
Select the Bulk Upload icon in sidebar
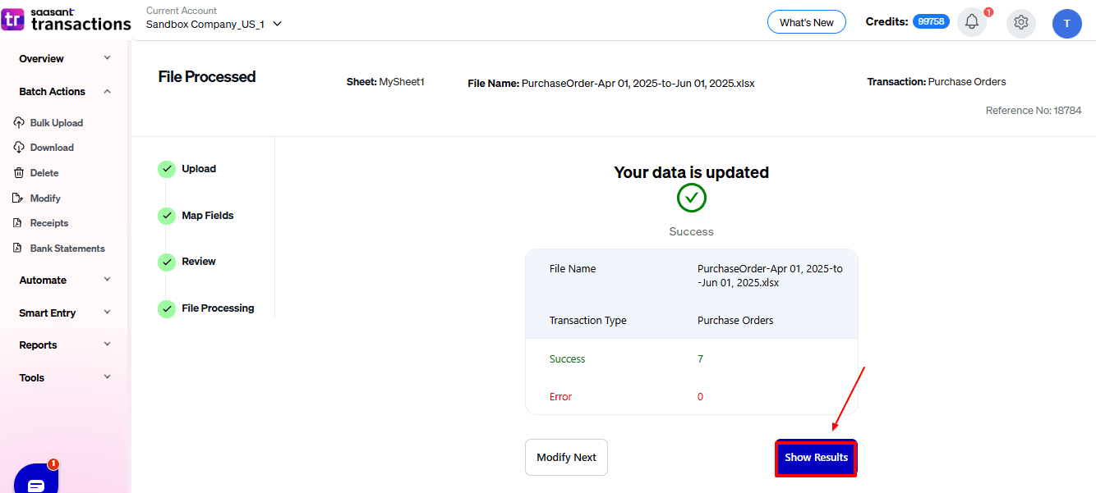click(19, 122)
